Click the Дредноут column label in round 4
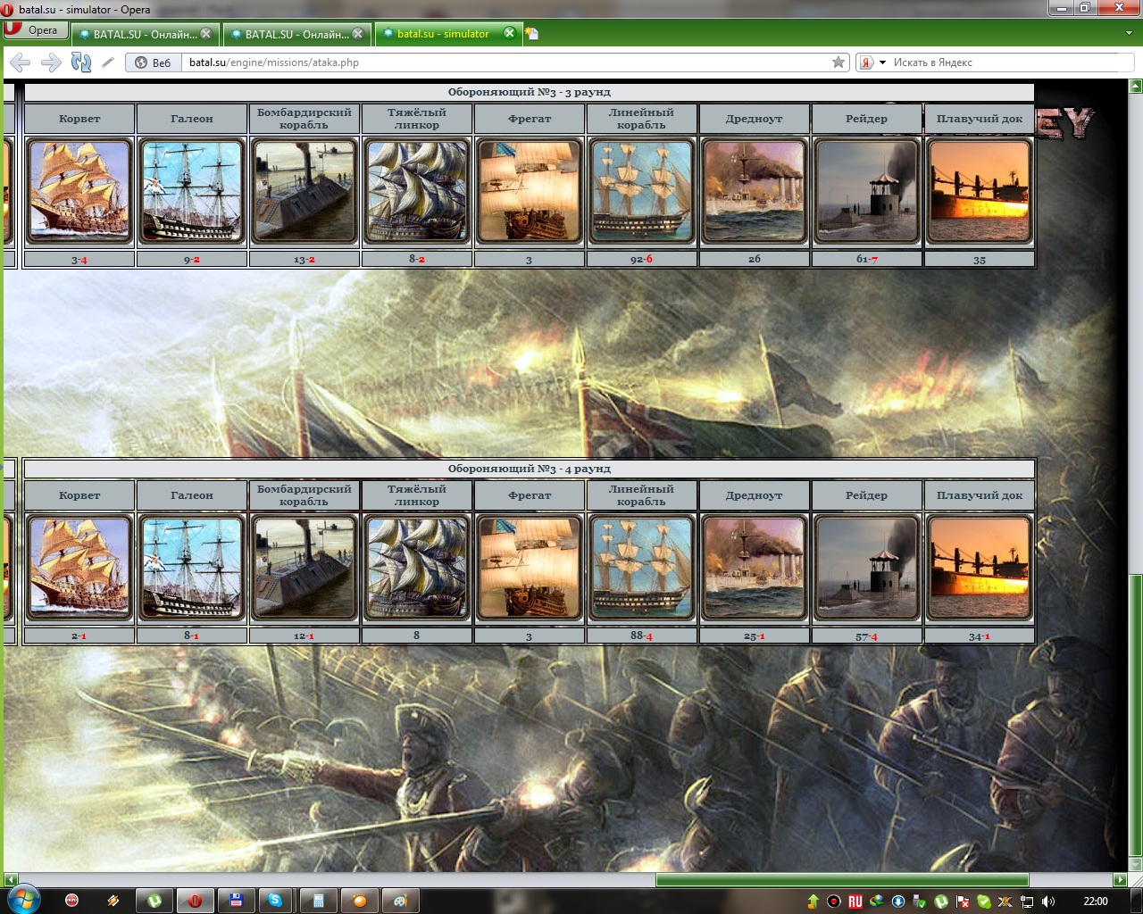The width and height of the screenshot is (1143, 914). 755,495
